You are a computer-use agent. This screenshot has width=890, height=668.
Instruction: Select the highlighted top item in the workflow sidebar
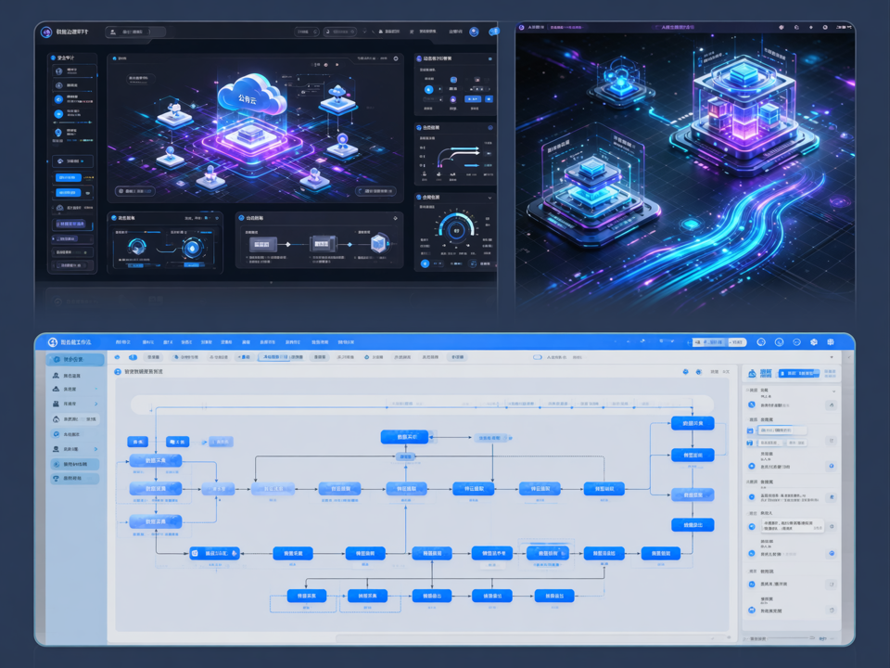click(x=75, y=360)
